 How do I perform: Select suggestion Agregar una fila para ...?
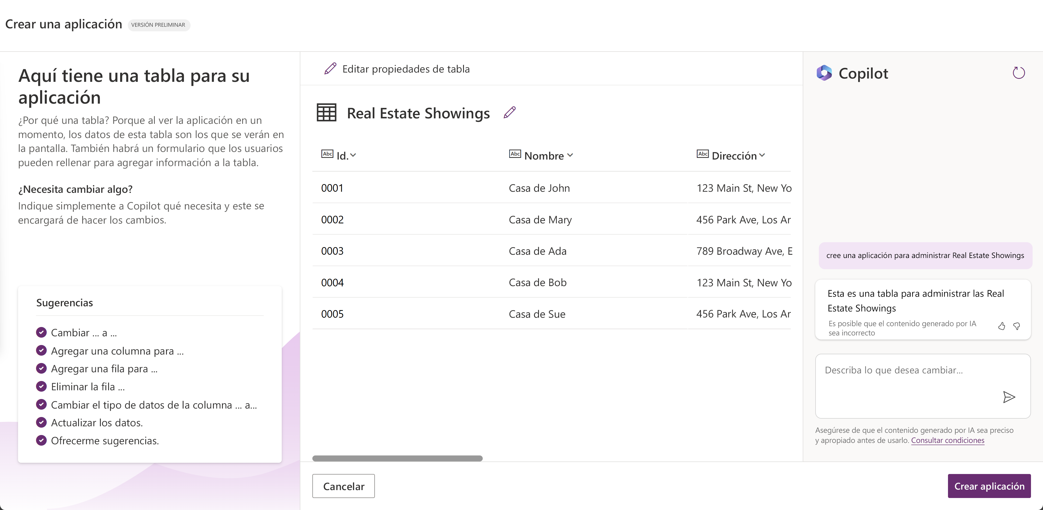click(104, 369)
